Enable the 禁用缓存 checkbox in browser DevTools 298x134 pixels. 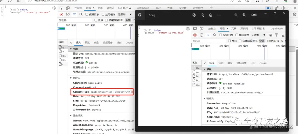[x=103, y=14]
